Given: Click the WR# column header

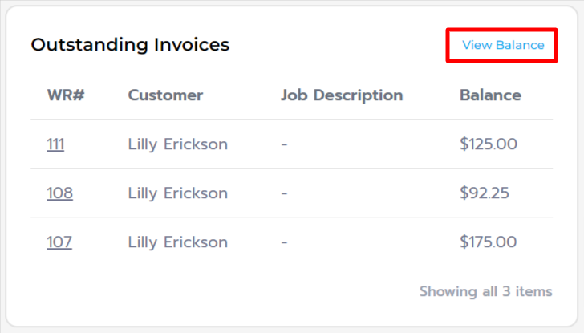Looking at the screenshot, I should pos(66,95).
